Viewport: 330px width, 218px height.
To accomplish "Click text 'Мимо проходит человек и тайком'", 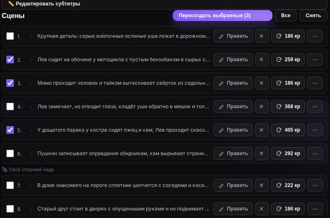I will (78, 83).
